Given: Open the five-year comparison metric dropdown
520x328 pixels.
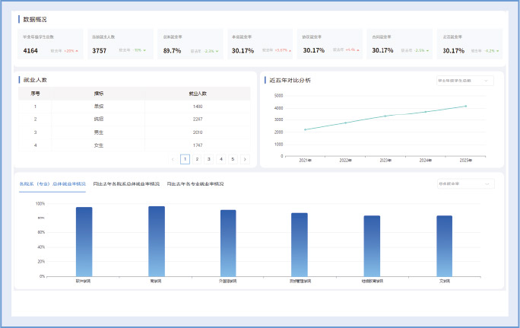Looking at the screenshot, I should (x=465, y=80).
